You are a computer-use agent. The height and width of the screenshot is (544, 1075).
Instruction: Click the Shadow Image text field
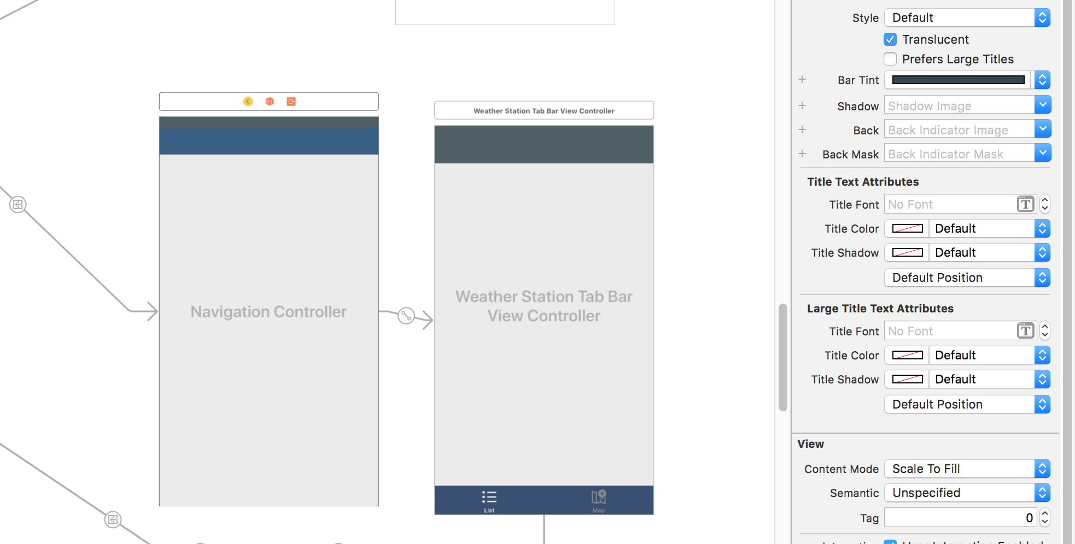959,105
